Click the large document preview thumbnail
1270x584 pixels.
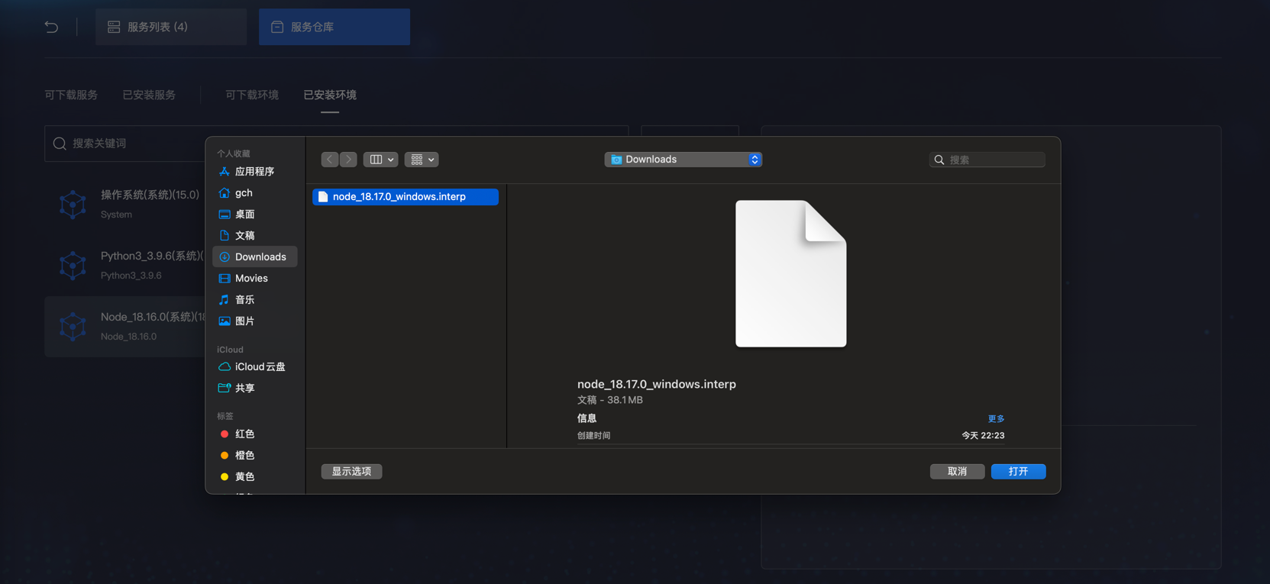coord(791,274)
